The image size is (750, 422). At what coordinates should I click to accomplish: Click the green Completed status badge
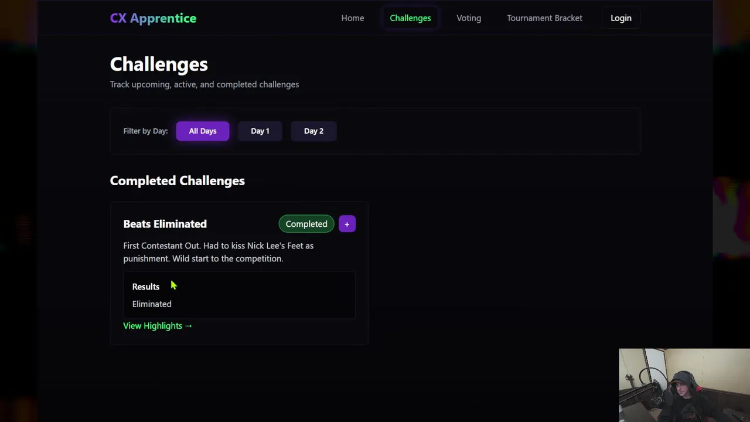[306, 224]
